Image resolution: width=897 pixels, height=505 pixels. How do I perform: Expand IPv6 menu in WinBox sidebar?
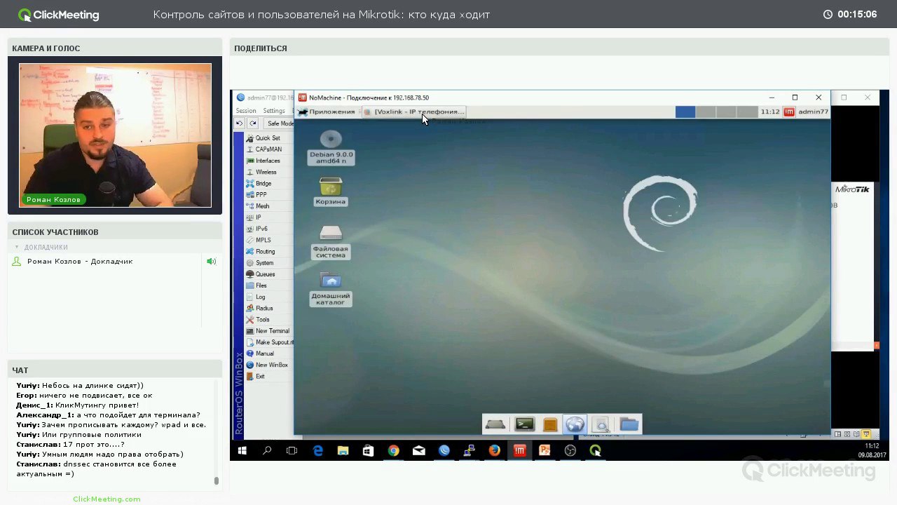(257, 229)
